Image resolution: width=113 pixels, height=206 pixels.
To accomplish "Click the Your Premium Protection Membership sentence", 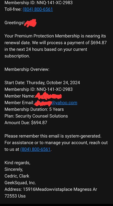I will (56, 46).
